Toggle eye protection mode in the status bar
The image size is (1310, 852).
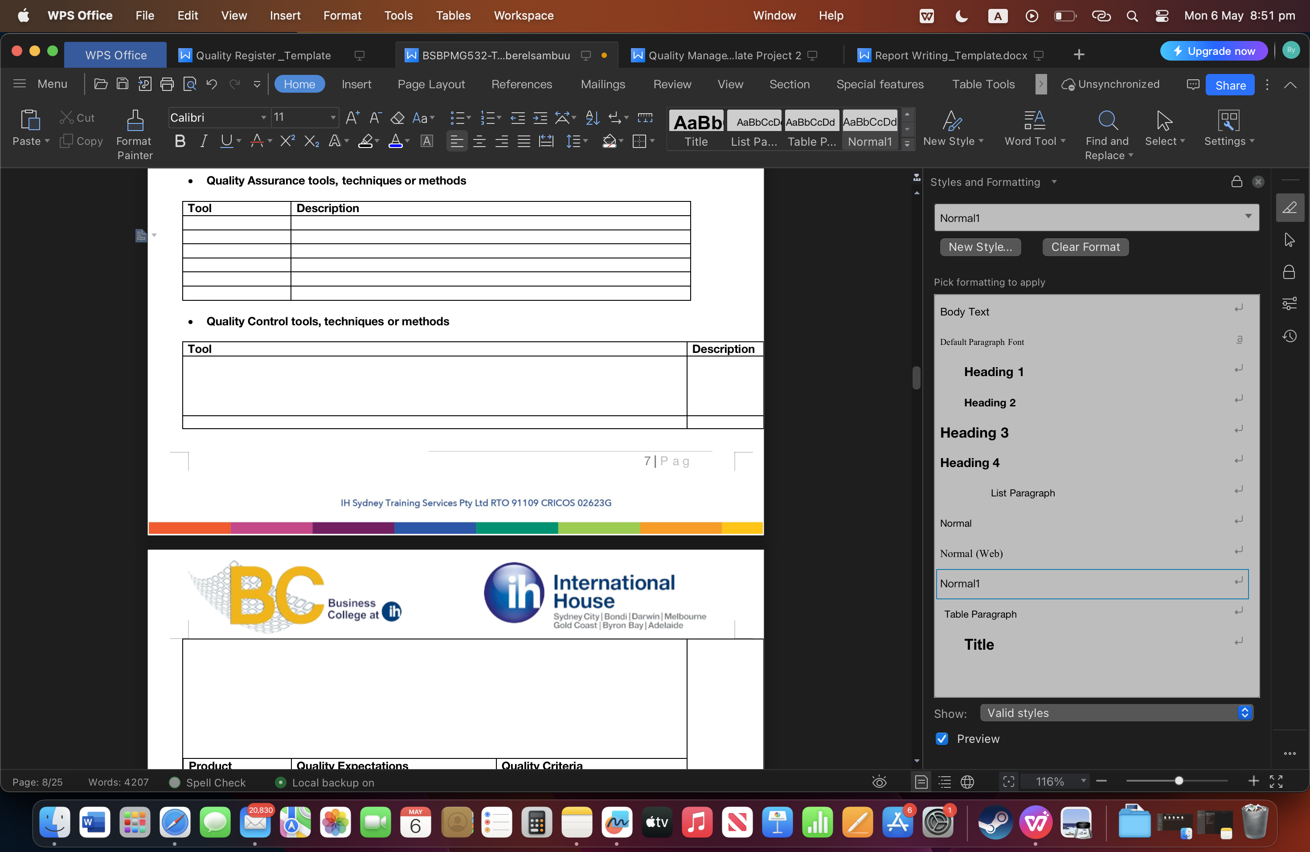pos(879,782)
